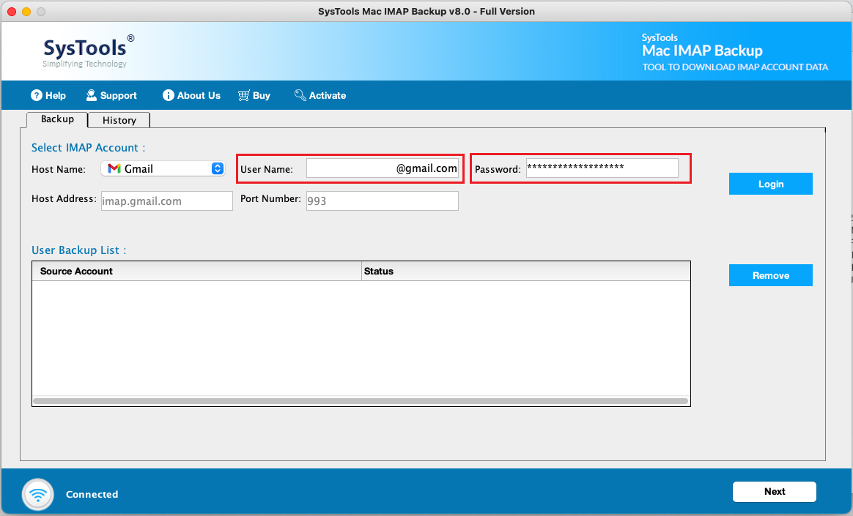
Task: Click the Buy shopping cart icon
Action: pyautogui.click(x=244, y=96)
